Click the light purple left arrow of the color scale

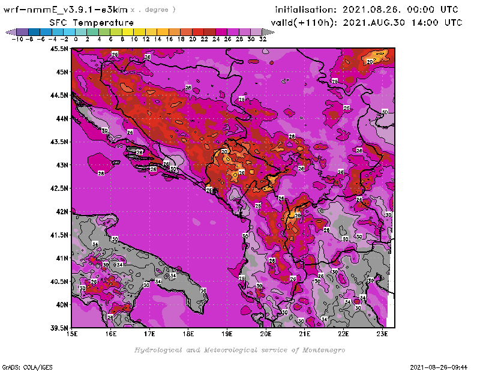11,32
